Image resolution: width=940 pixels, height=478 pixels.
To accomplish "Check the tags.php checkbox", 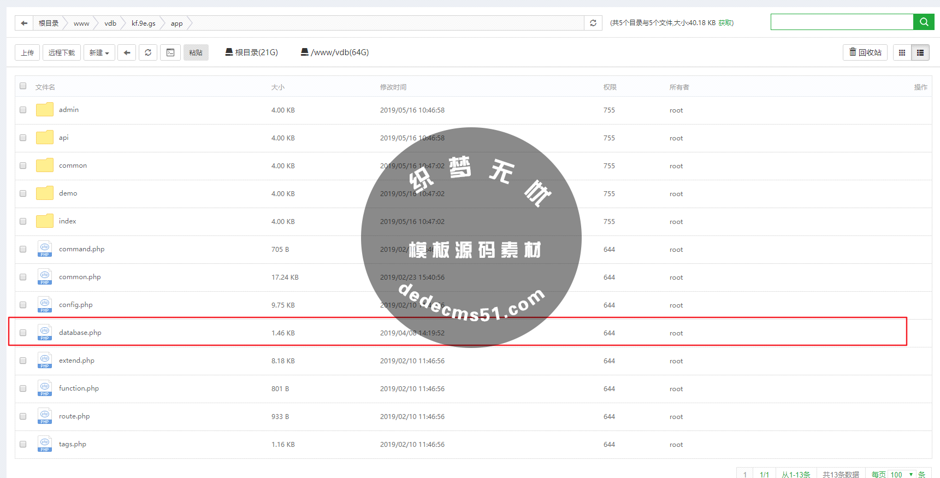I will (23, 444).
